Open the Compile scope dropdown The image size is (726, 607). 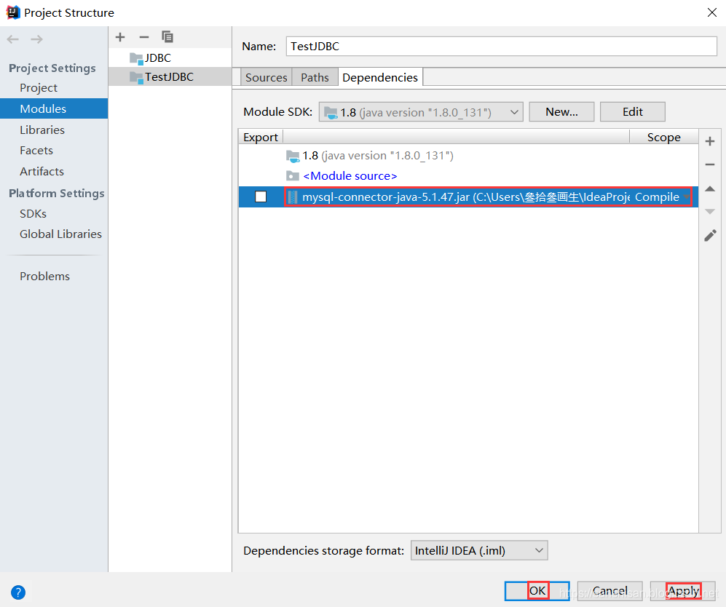coord(662,197)
